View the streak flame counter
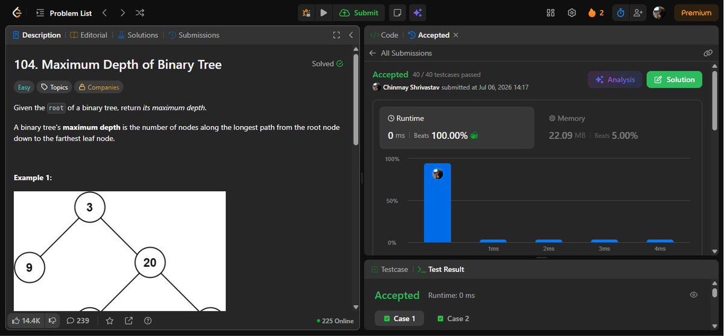Viewport: 724px width, 336px height. click(x=595, y=13)
